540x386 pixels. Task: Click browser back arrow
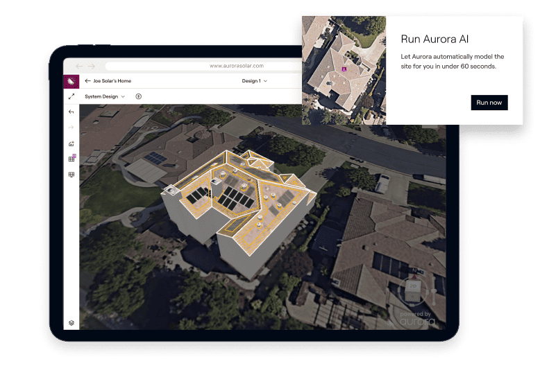pos(79,66)
